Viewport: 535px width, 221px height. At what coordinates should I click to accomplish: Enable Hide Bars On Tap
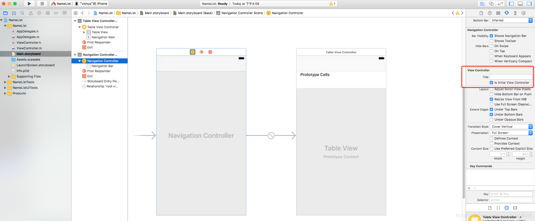coord(491,51)
